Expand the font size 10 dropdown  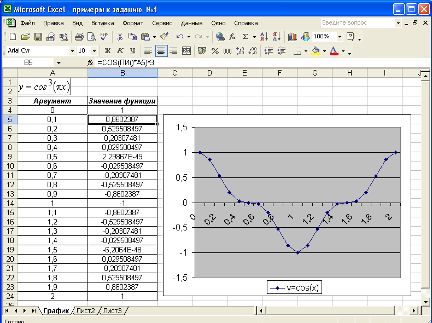pyautogui.click(x=94, y=51)
